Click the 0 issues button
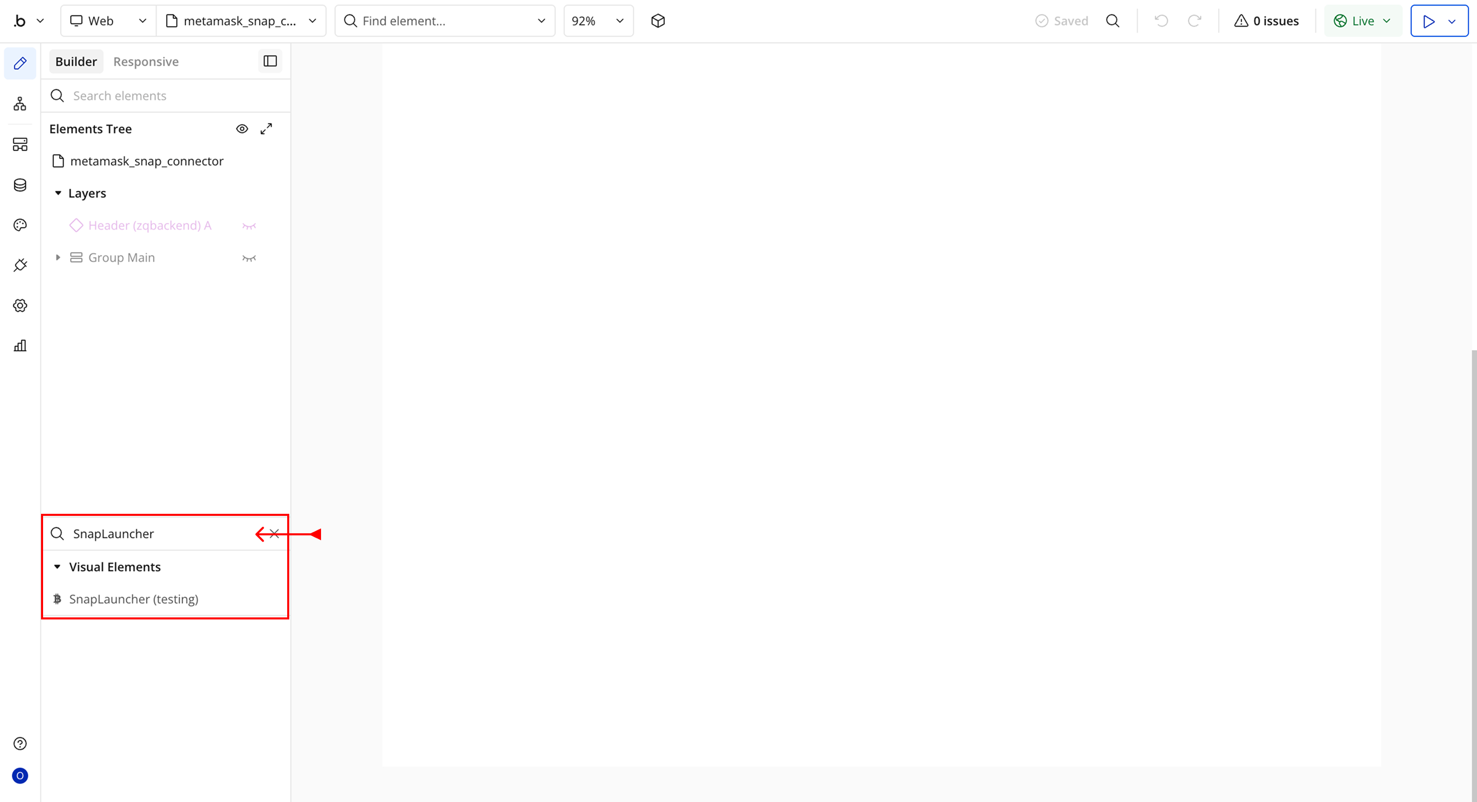This screenshot has width=1477, height=802. pyautogui.click(x=1266, y=21)
